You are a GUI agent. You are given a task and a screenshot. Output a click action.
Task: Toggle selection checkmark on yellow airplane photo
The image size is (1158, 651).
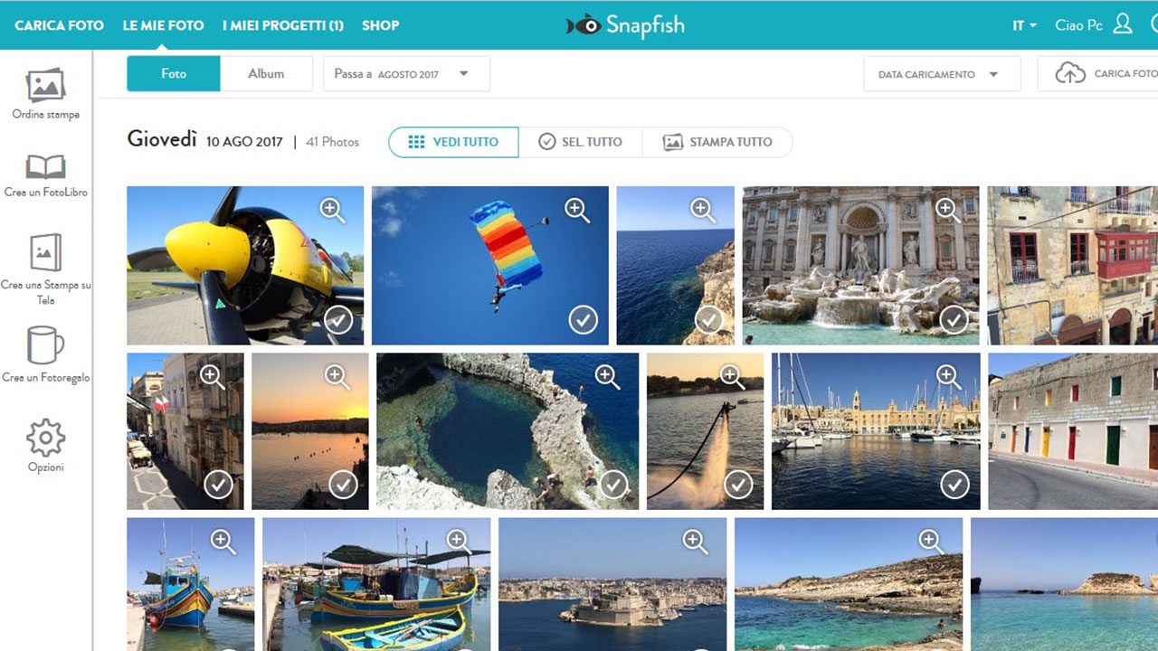click(x=338, y=320)
